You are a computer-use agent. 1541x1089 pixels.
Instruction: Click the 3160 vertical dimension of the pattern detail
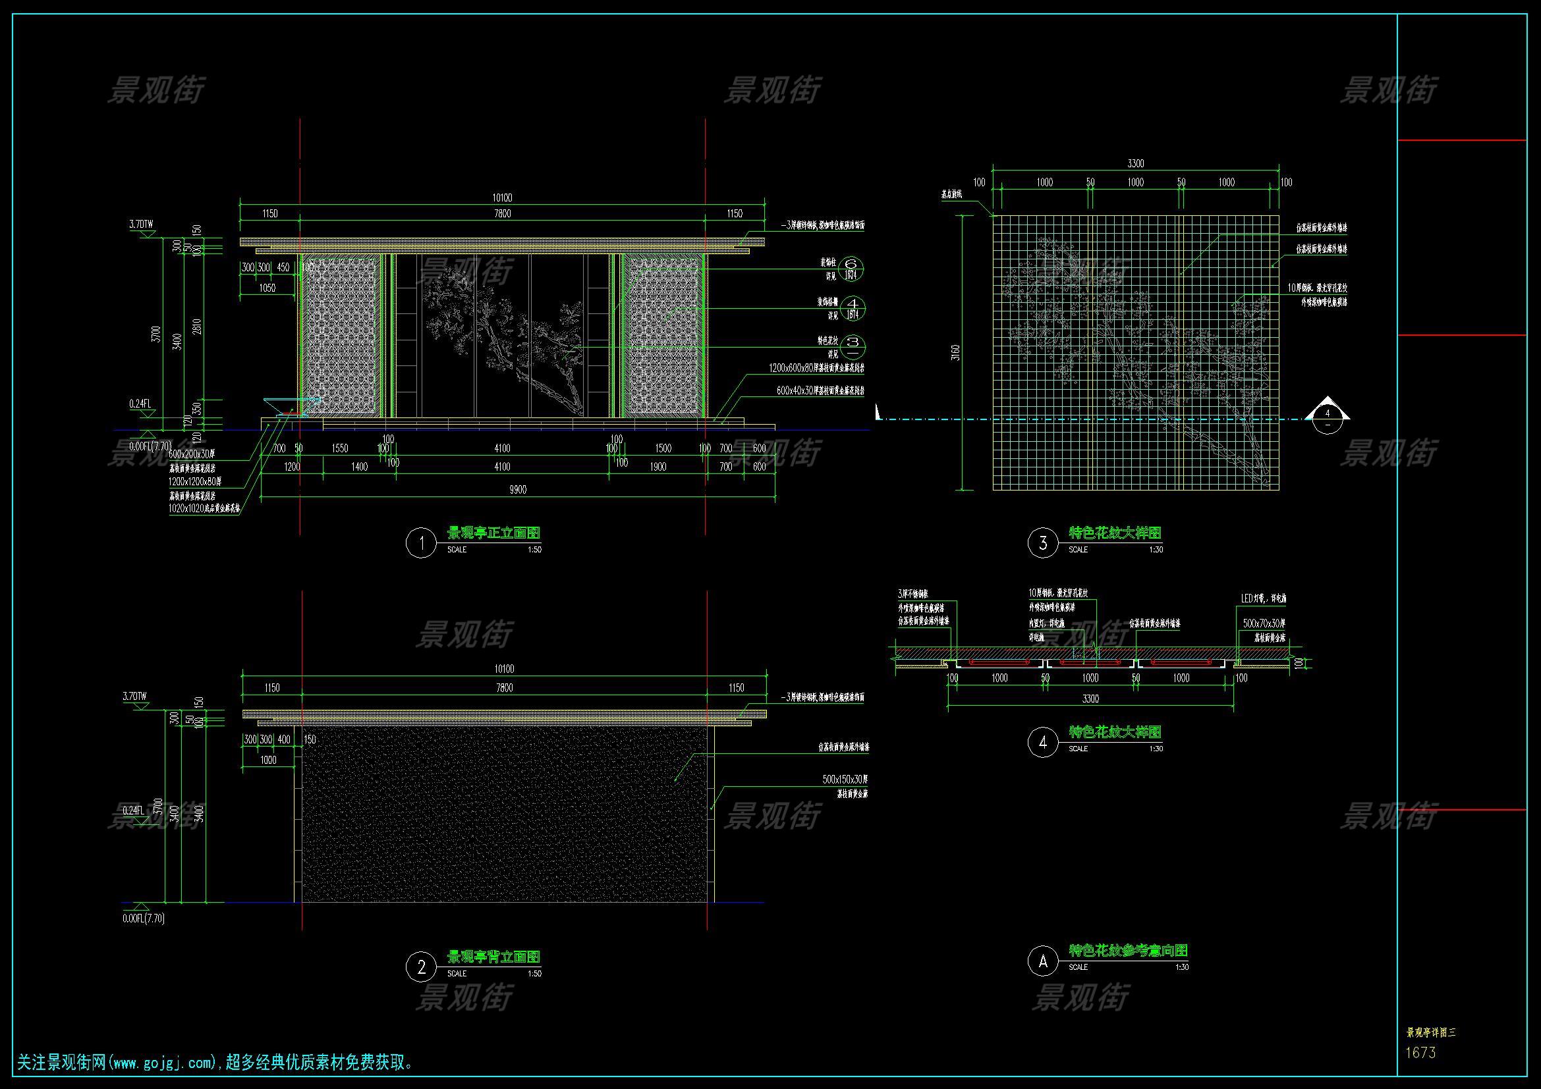click(957, 353)
